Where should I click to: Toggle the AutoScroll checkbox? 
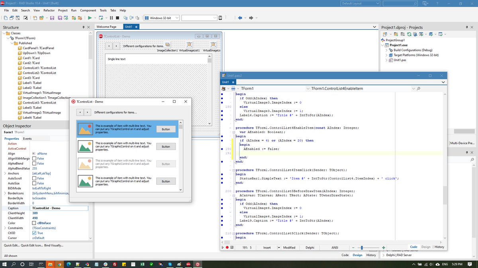[34, 178]
